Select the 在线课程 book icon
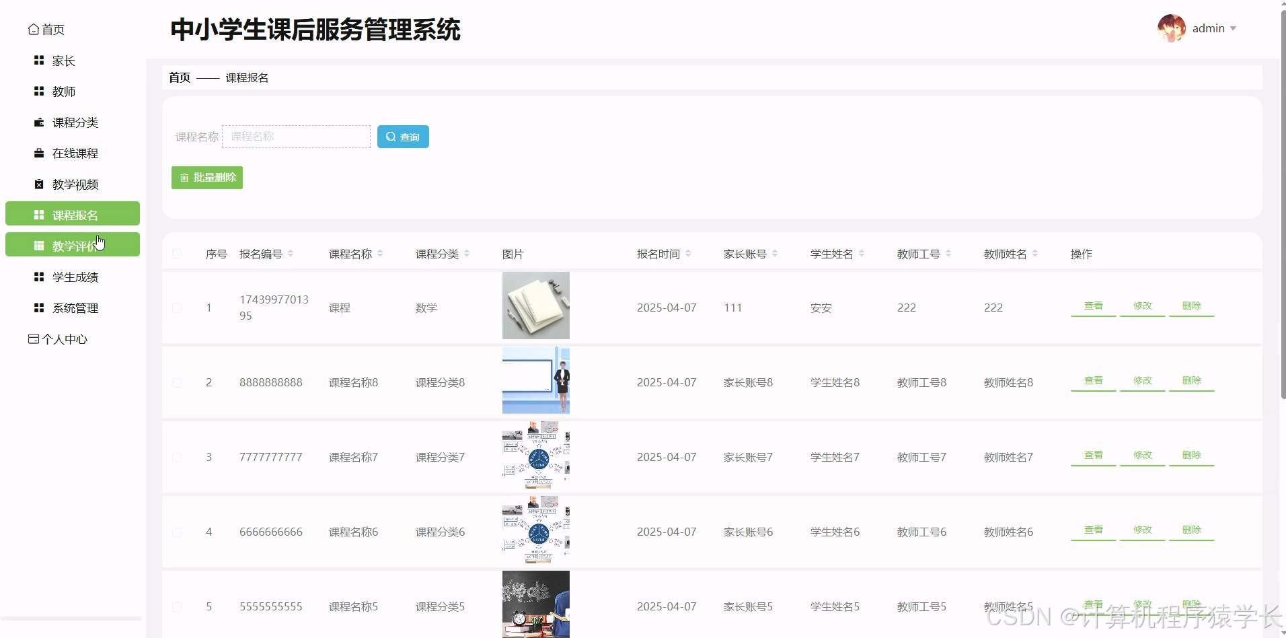The height and width of the screenshot is (638, 1286). pos(38,153)
